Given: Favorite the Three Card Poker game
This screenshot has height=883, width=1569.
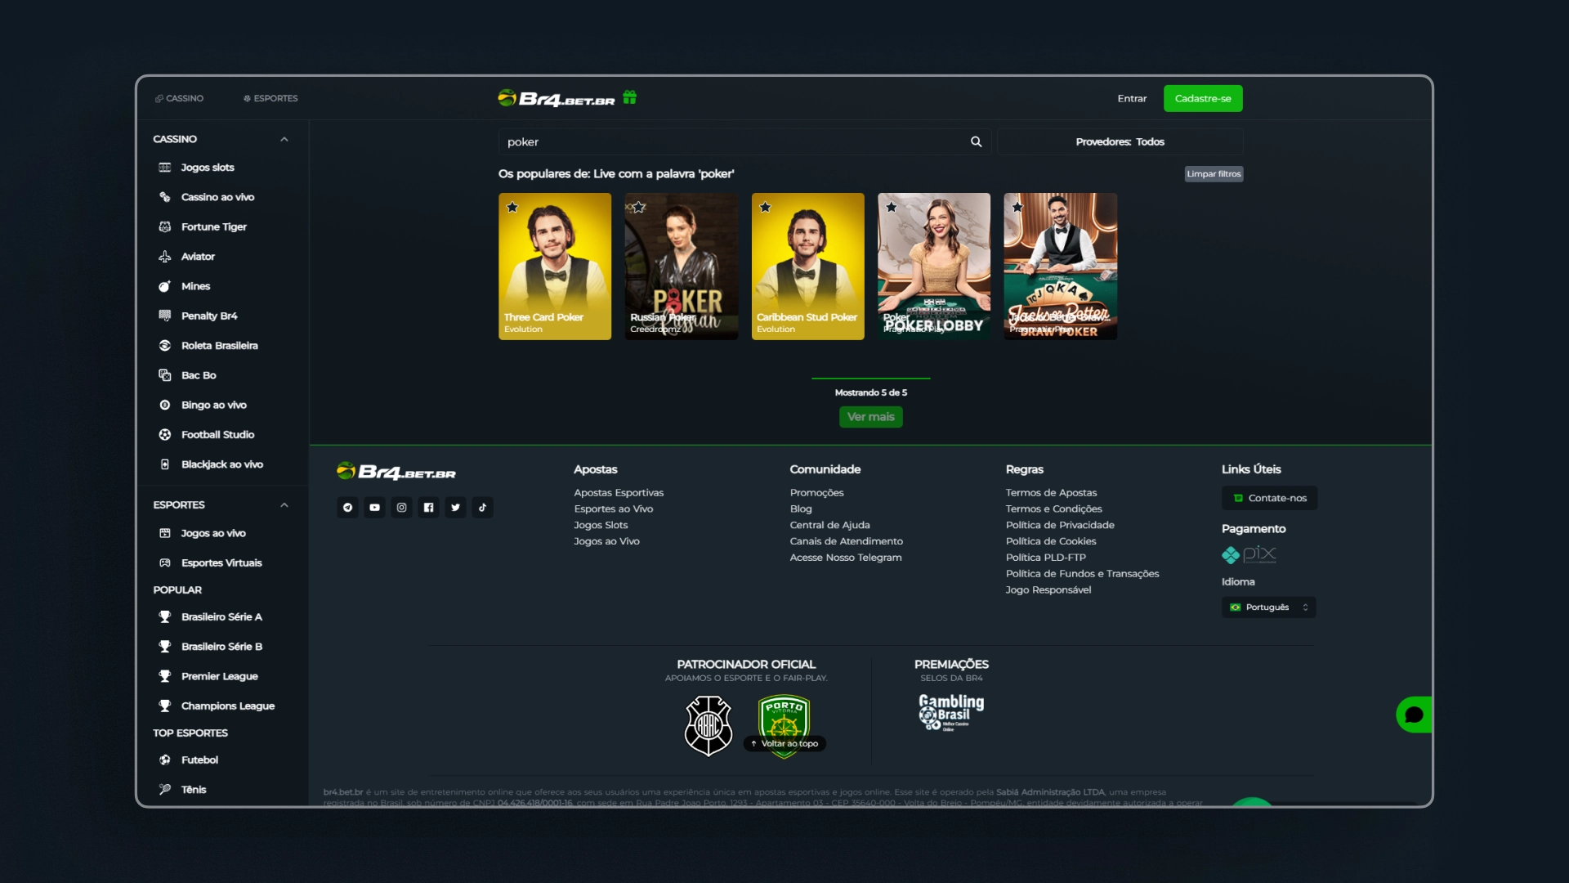Looking at the screenshot, I should [513, 207].
